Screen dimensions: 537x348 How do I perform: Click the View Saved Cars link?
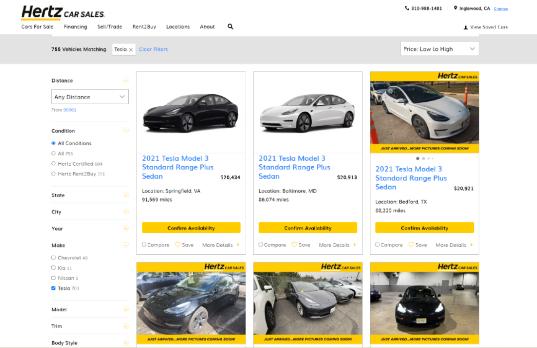pyautogui.click(x=489, y=27)
